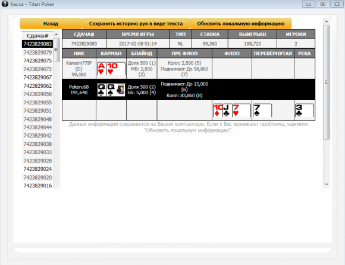This screenshot has width=345, height=265.
Task: Select hand 7423829079 in the list
Action: 37,52
